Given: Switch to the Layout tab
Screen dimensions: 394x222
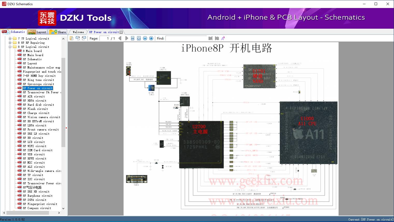Looking at the screenshot, I should pyautogui.click(x=37, y=32).
